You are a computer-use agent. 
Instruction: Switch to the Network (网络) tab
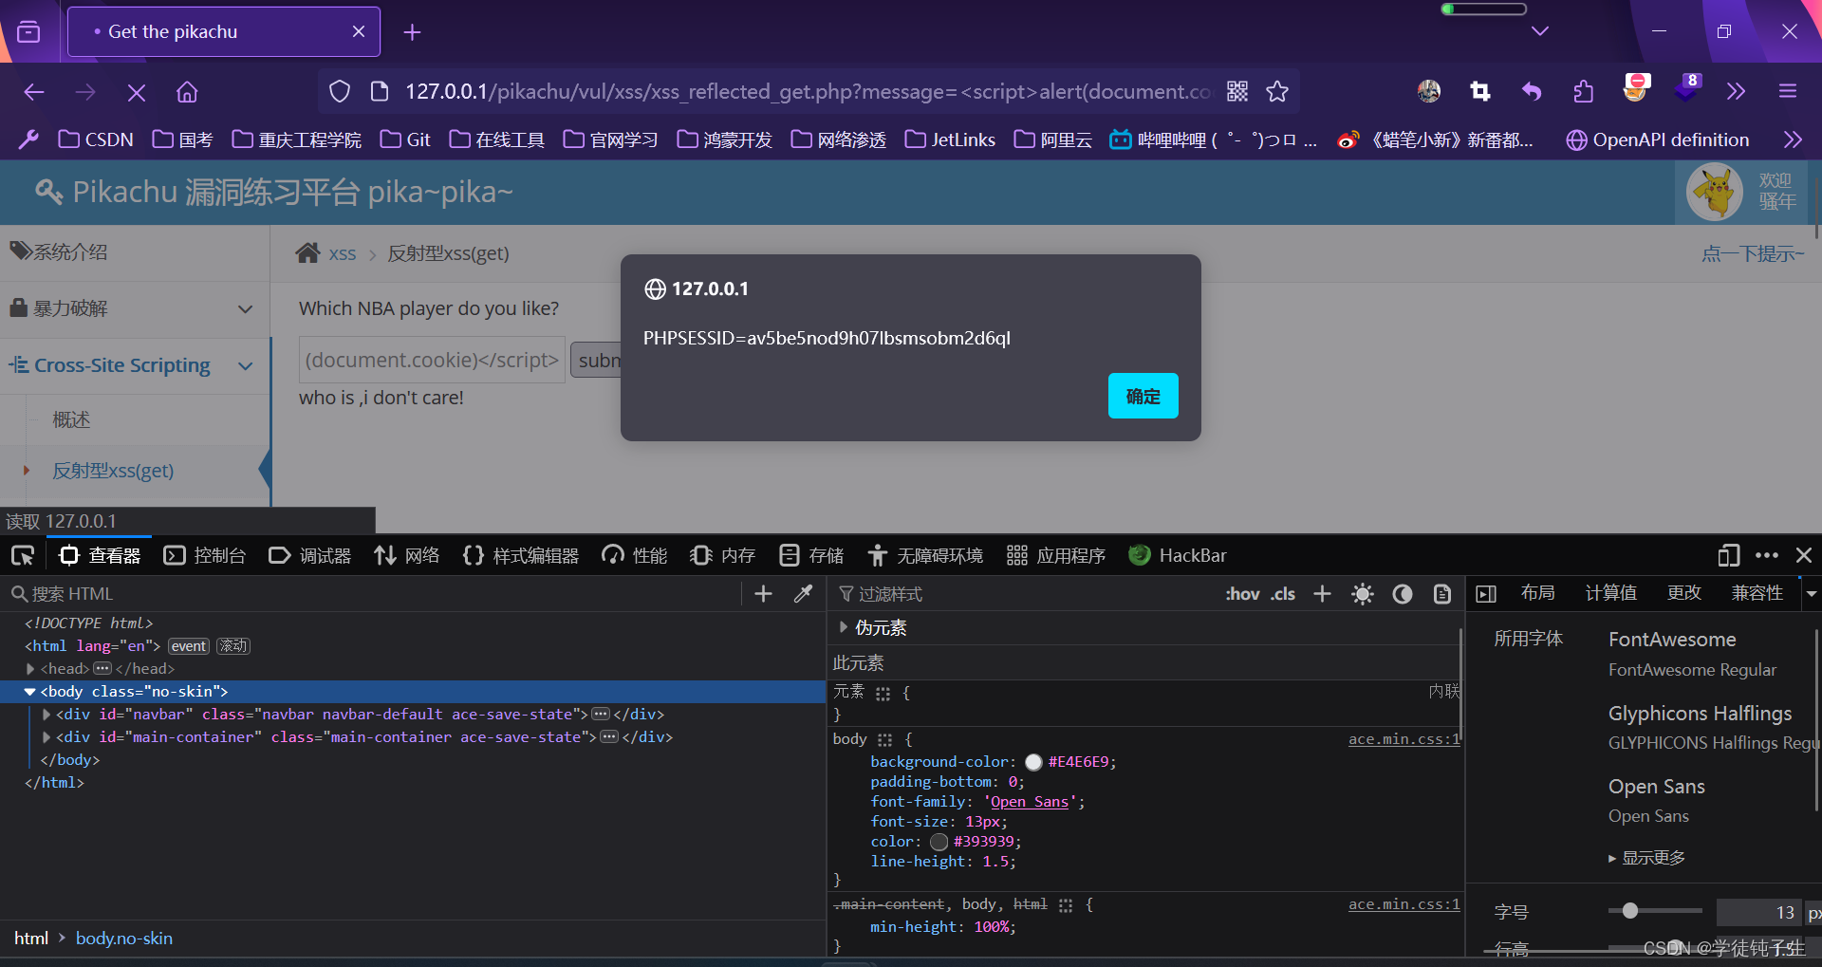[x=406, y=555]
